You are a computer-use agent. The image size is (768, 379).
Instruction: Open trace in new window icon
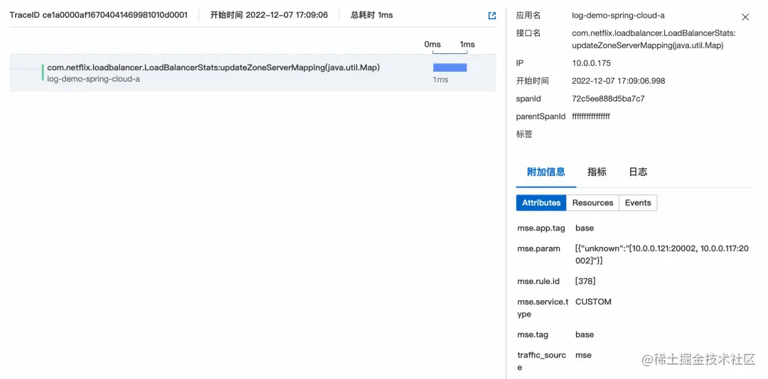(x=492, y=16)
